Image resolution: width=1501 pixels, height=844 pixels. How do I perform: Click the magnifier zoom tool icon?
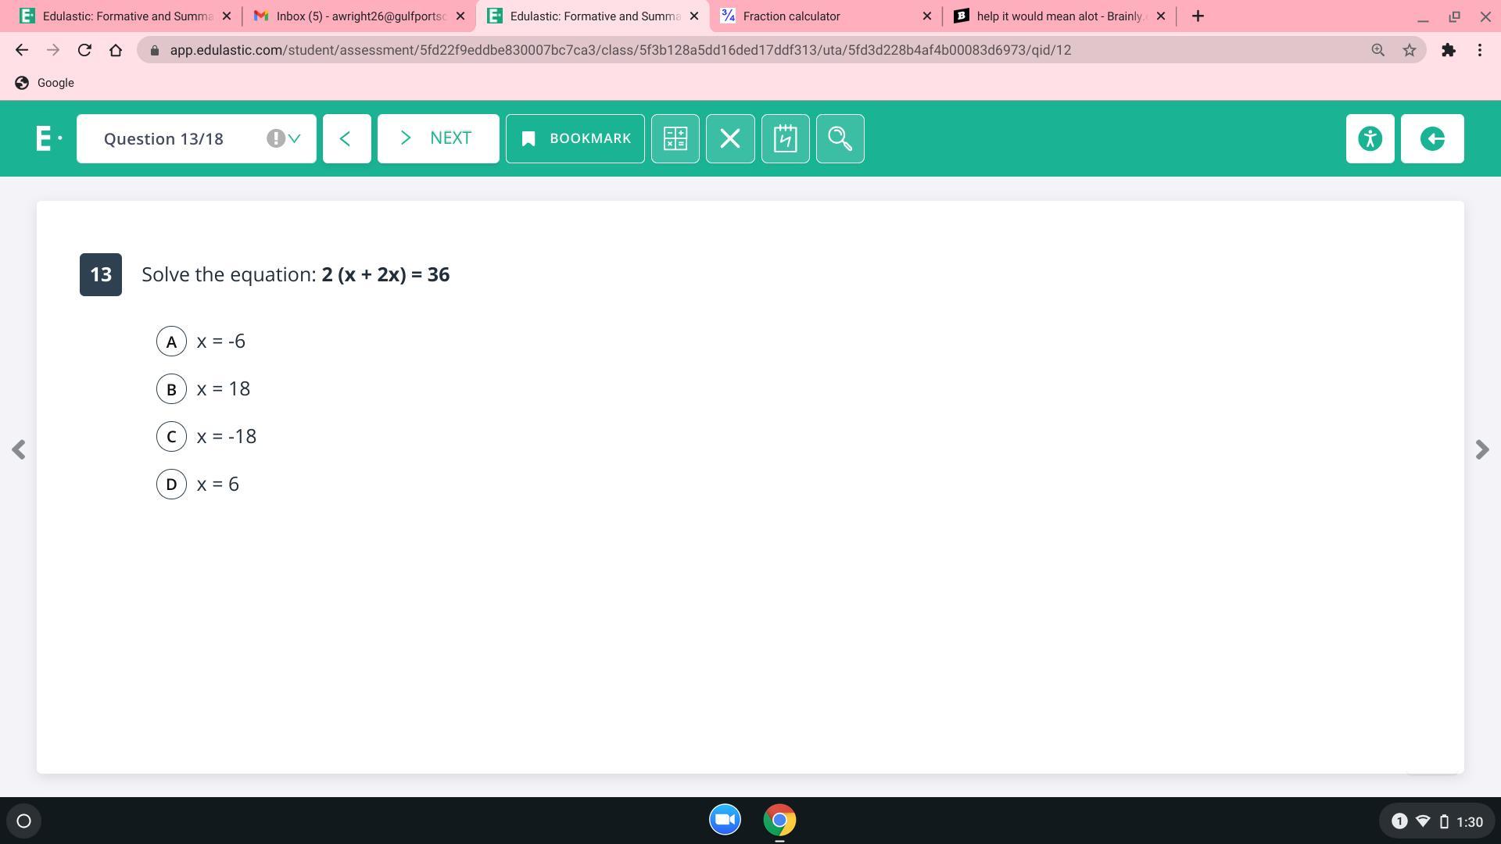(x=840, y=138)
